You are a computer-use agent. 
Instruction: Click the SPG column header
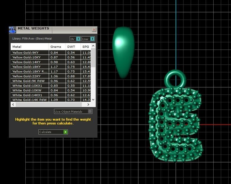(x=86, y=47)
